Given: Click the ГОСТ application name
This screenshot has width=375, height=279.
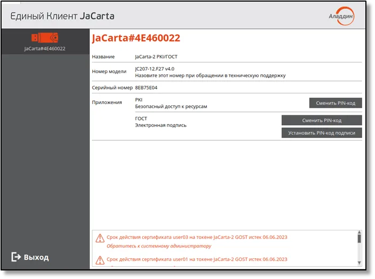Looking at the screenshot, I should click(141, 118).
